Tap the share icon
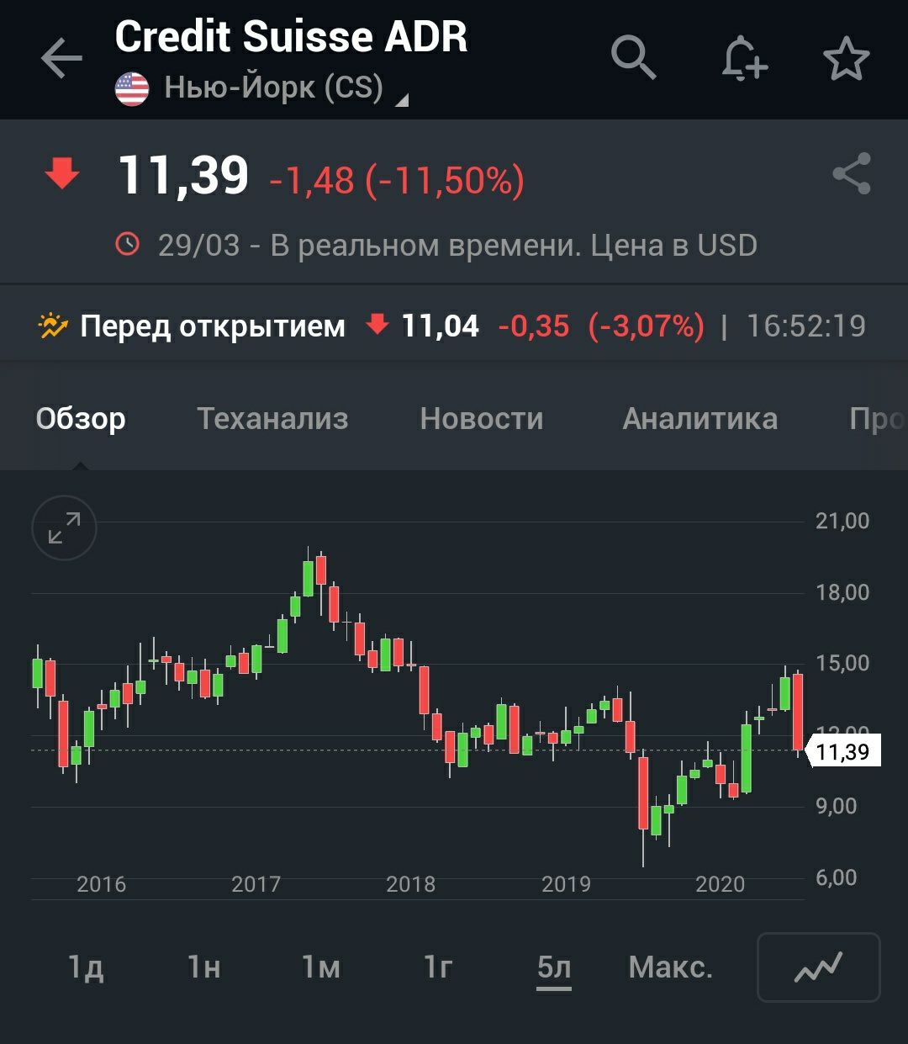This screenshot has width=908, height=1044. [851, 174]
